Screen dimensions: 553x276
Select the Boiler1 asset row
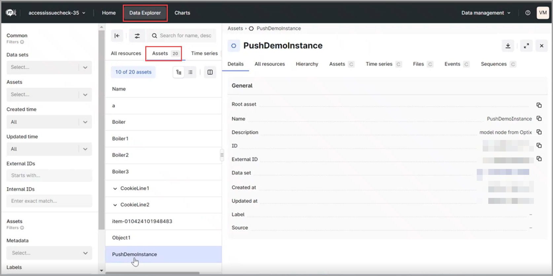coord(163,139)
